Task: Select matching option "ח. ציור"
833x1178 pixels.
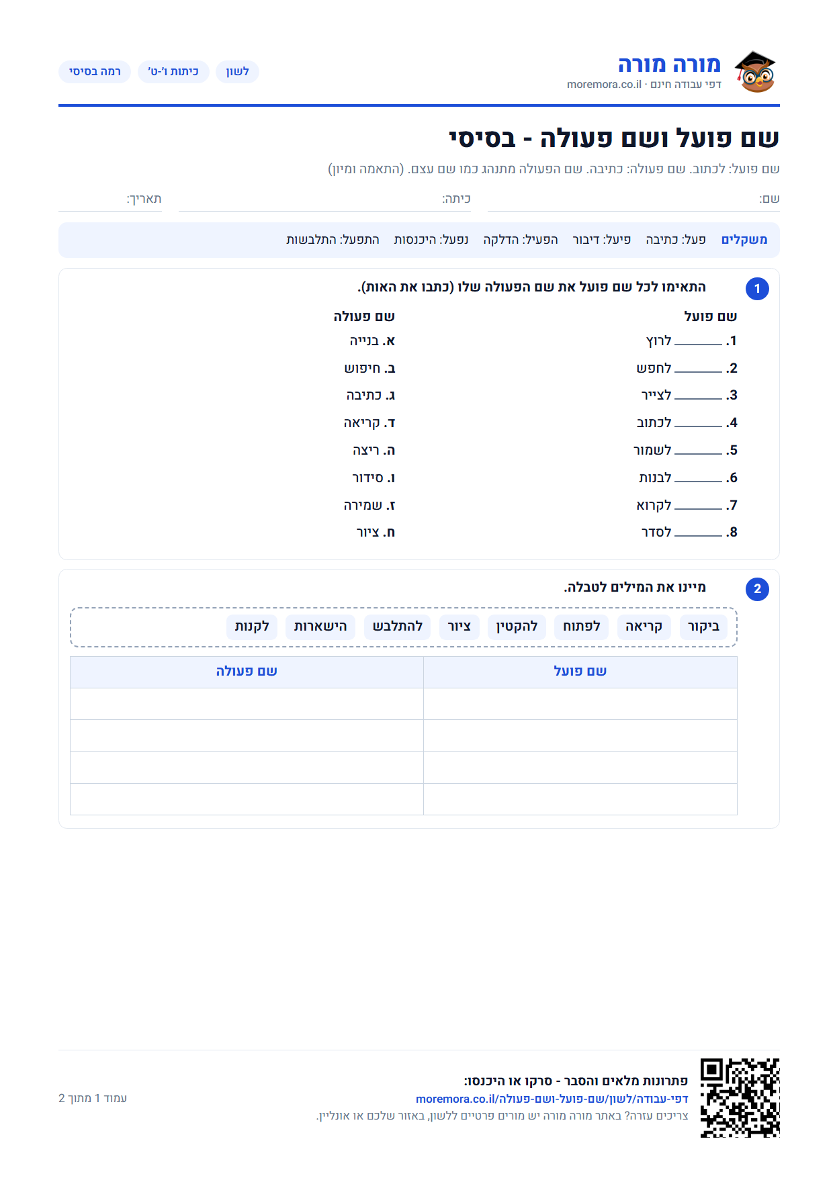Action: [376, 533]
